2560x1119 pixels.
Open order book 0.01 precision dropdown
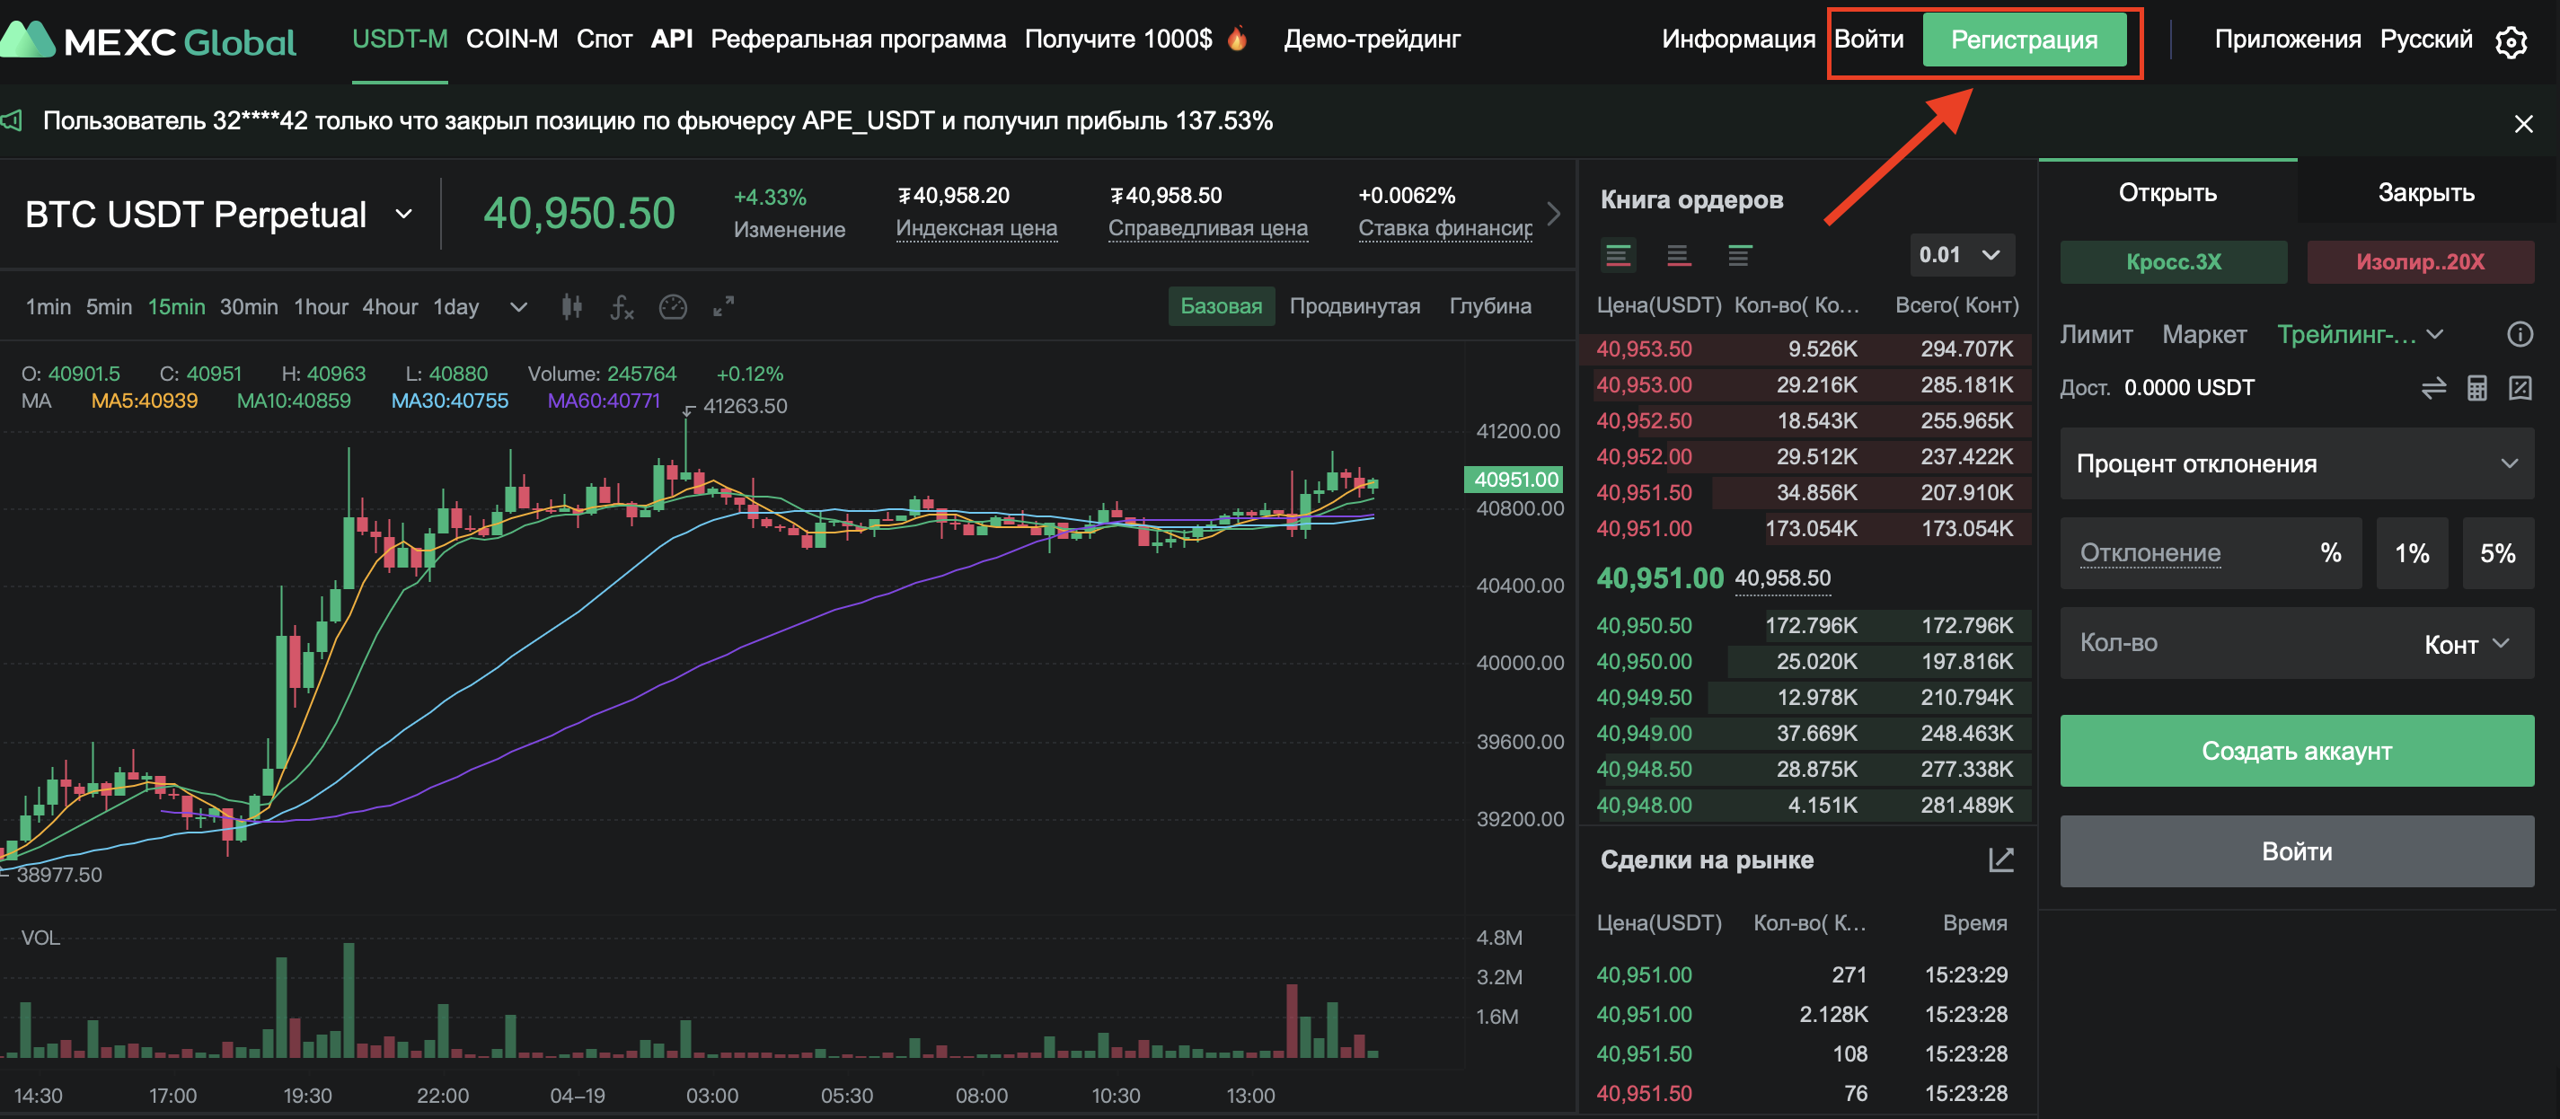tap(1961, 255)
